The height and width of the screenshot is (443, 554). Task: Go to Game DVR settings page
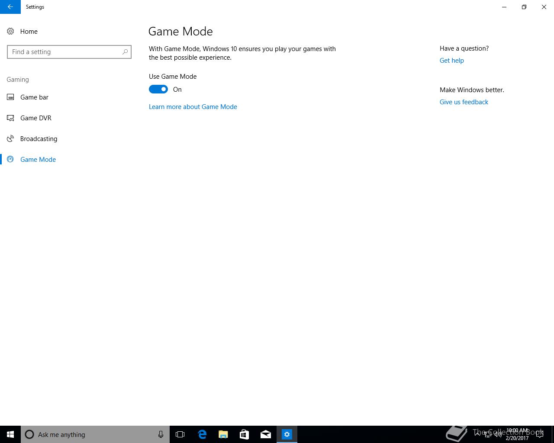[69, 118]
